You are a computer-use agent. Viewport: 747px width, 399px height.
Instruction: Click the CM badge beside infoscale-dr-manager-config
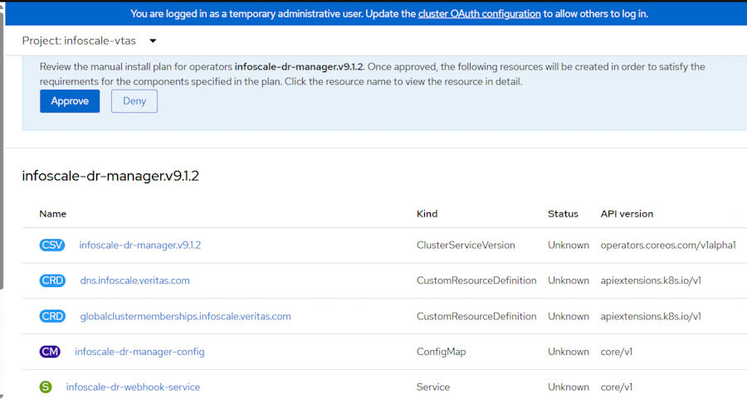(50, 352)
